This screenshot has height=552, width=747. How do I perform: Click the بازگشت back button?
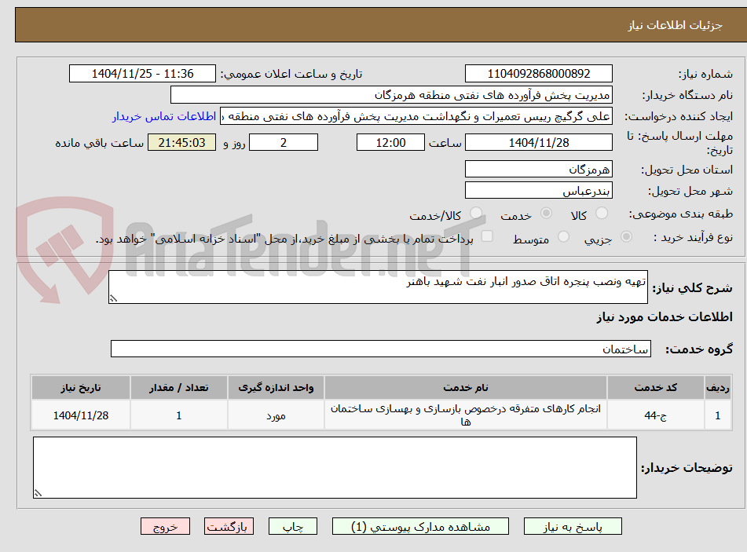tap(229, 527)
